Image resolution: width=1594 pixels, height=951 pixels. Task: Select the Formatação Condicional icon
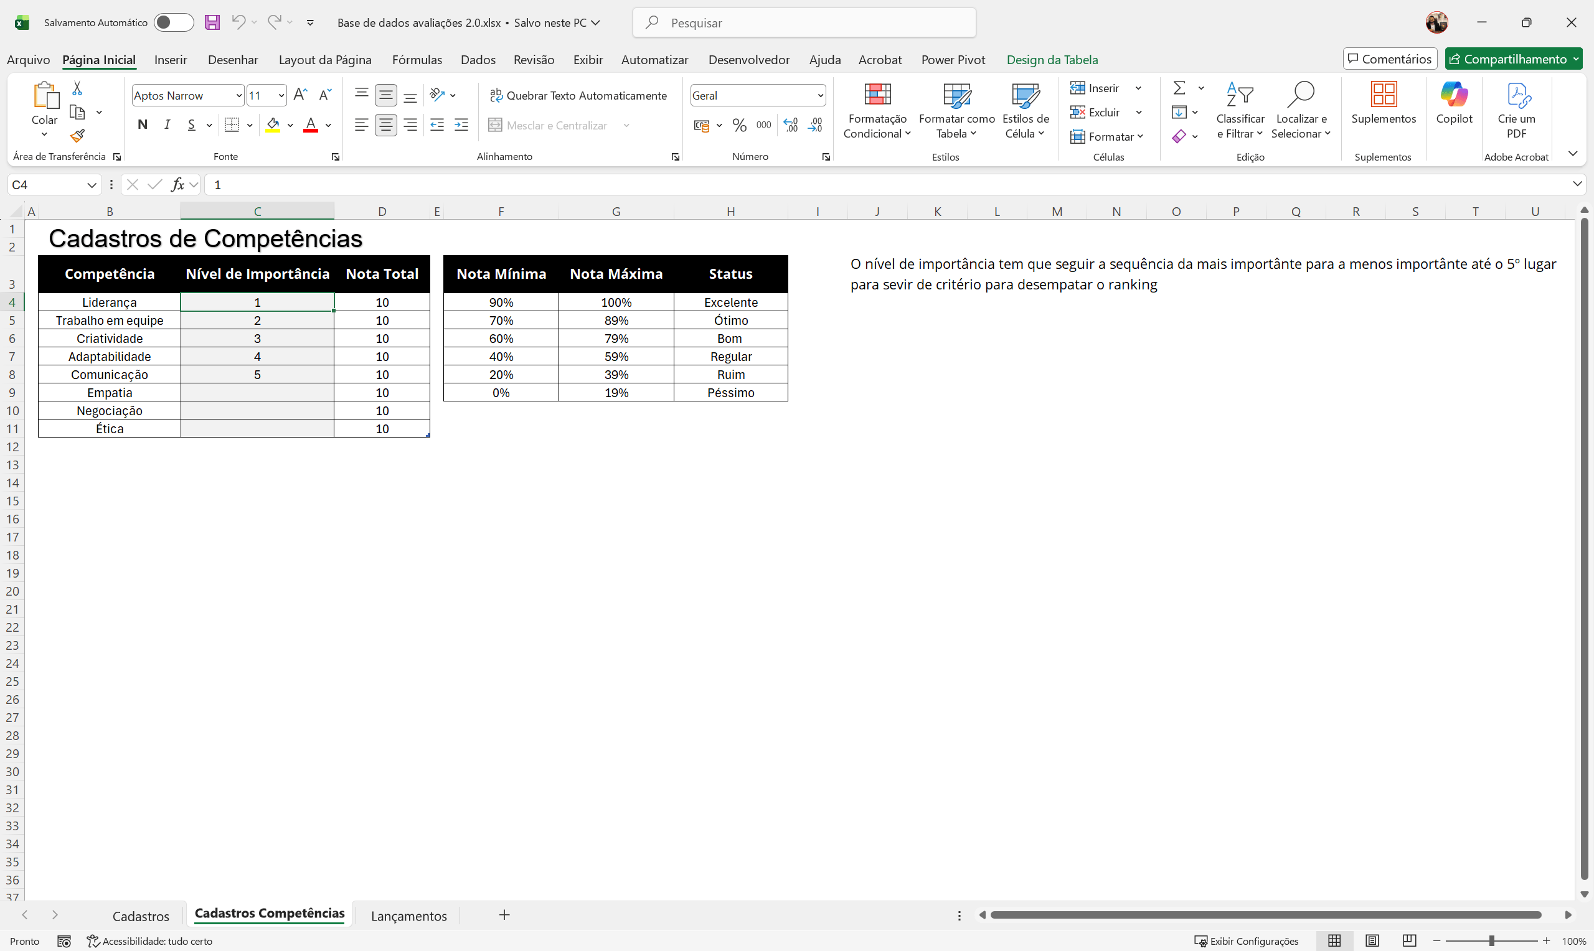(x=877, y=94)
